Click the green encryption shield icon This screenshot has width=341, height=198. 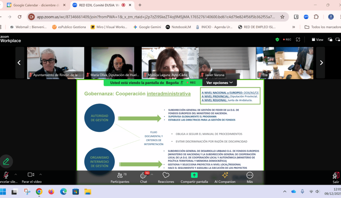[277, 39]
